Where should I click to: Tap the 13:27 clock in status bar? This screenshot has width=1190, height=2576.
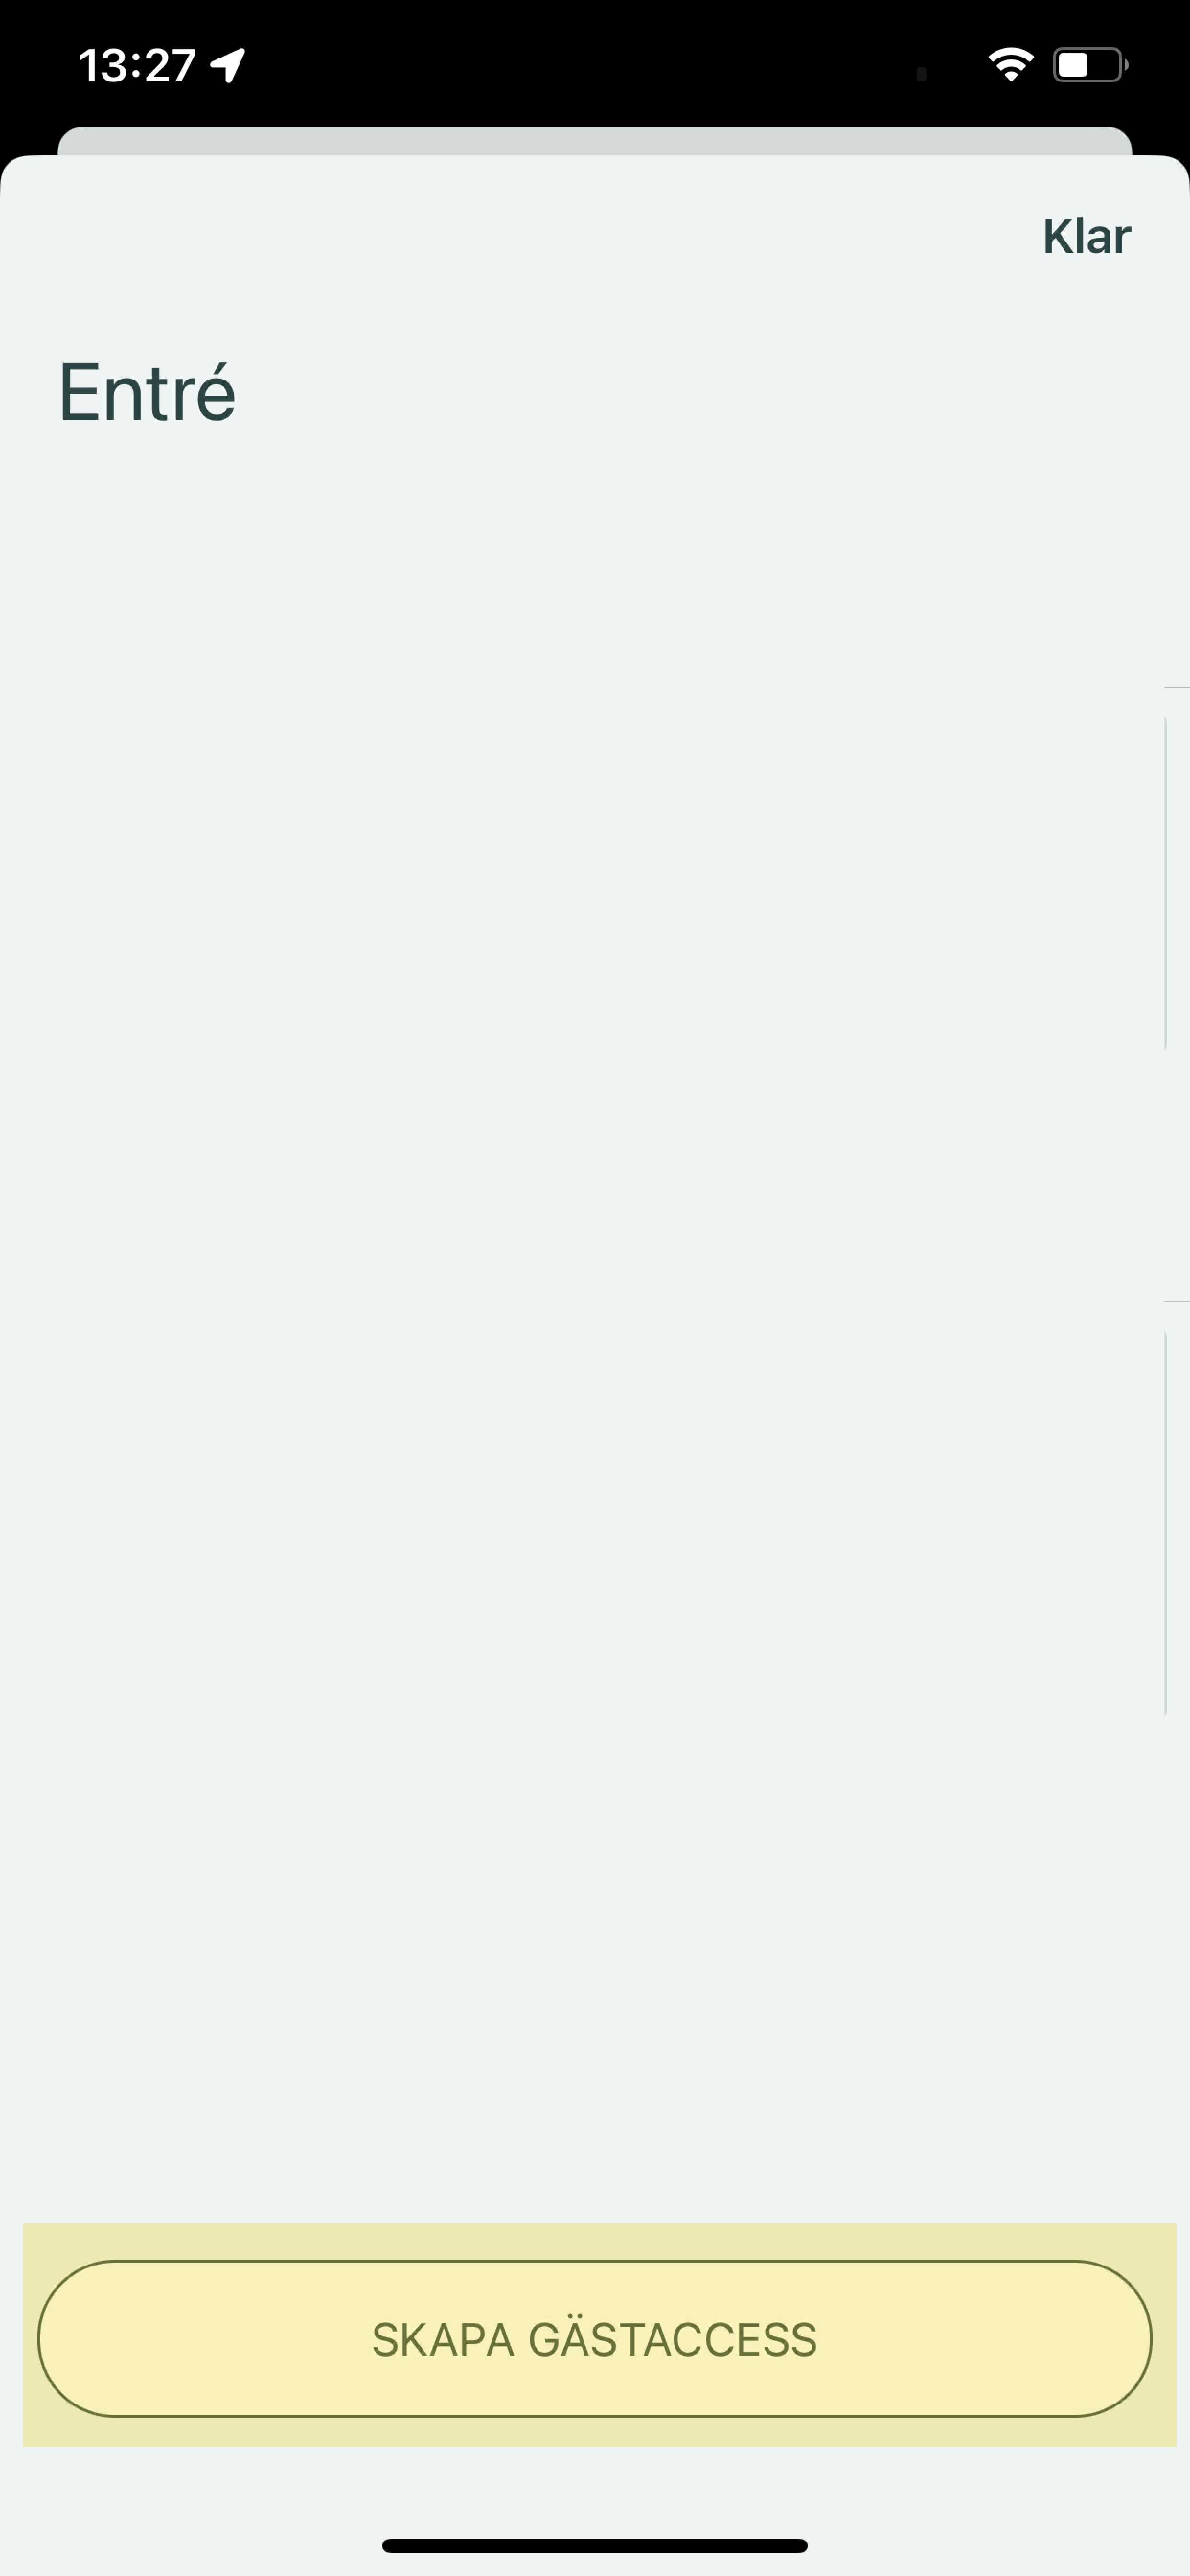pos(137,66)
